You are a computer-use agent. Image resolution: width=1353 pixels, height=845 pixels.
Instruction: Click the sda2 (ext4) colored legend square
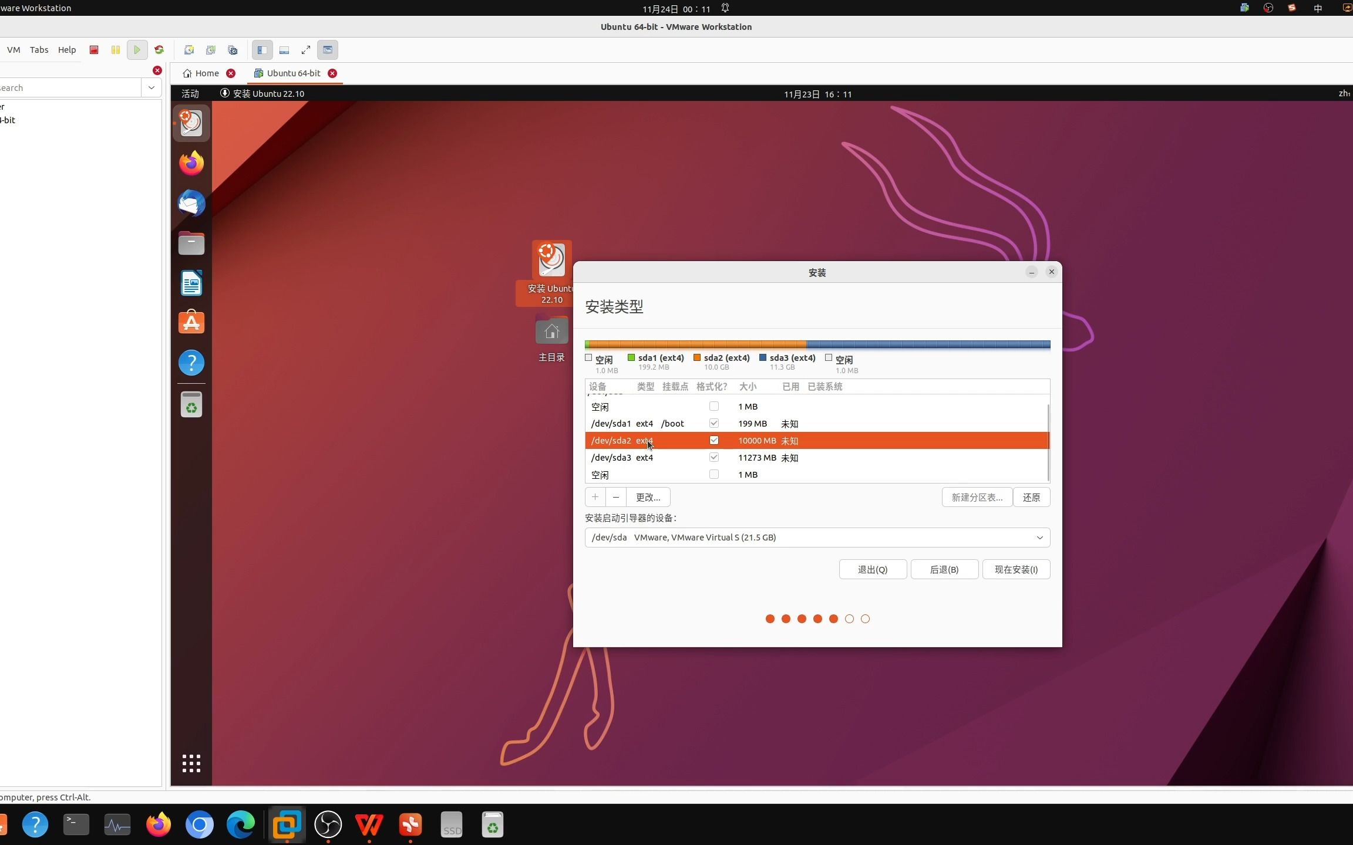pyautogui.click(x=696, y=357)
